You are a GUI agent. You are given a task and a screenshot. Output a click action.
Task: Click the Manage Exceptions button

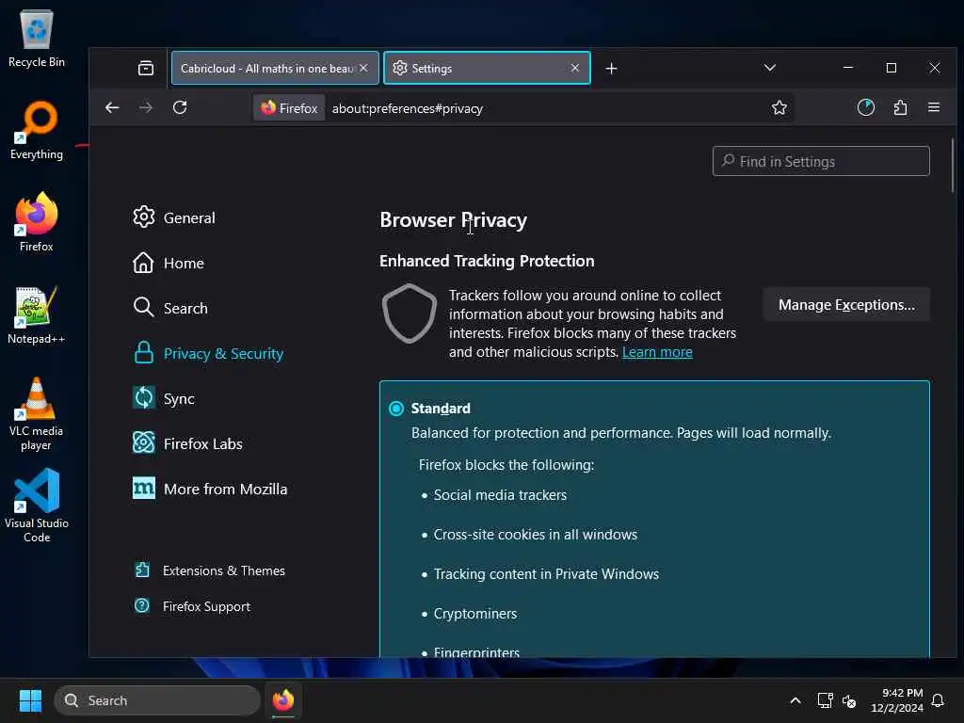pos(846,305)
